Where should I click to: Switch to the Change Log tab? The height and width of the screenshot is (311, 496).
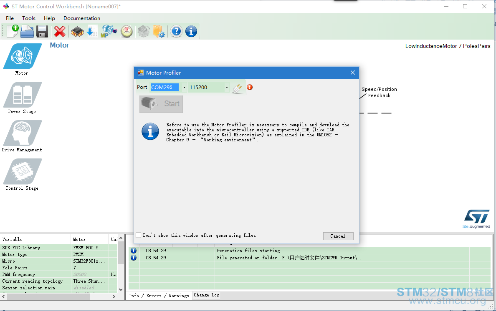coord(206,295)
